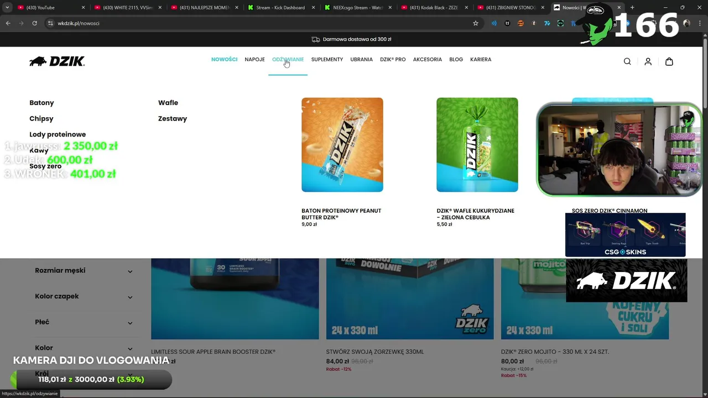Open the user account icon
Screen dimensions: 708x398
[x=648, y=61]
